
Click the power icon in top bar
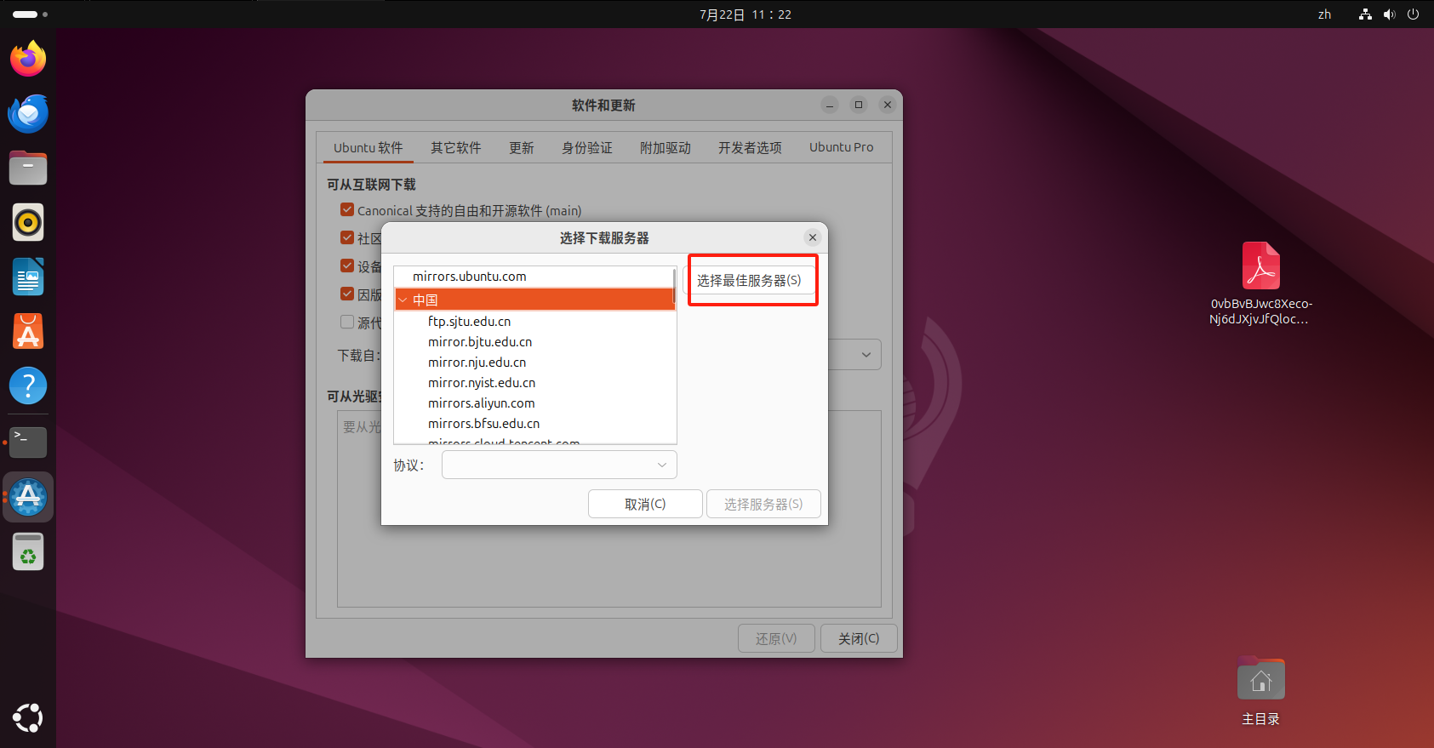click(x=1413, y=14)
